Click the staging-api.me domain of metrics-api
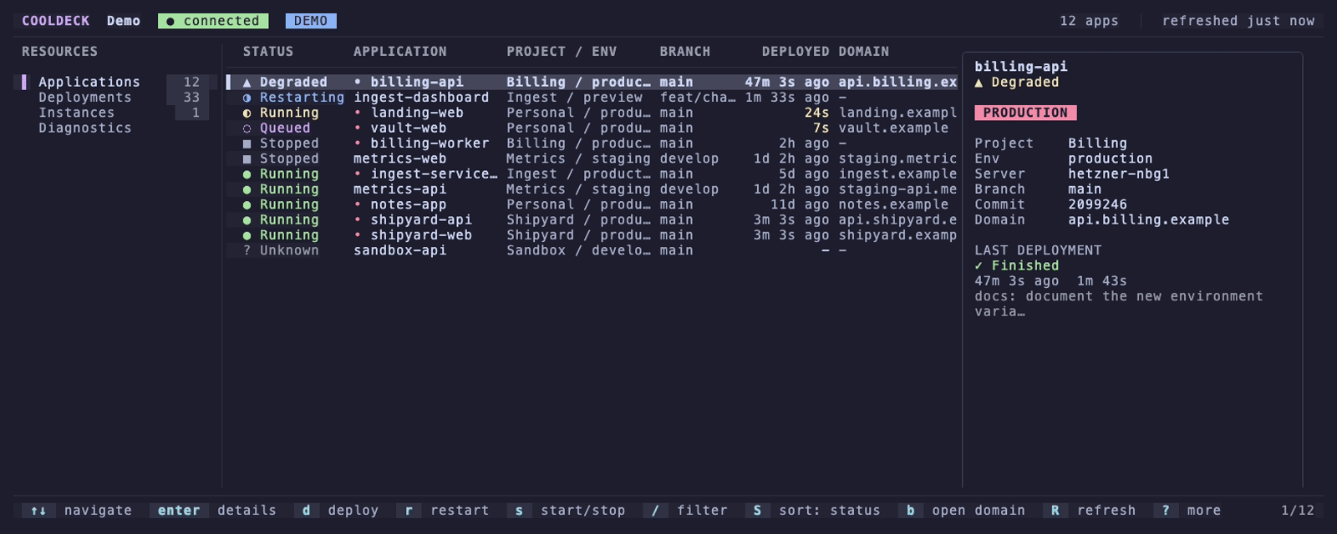 [x=897, y=189]
